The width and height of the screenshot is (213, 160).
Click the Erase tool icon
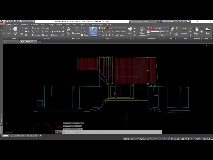[63, 28]
